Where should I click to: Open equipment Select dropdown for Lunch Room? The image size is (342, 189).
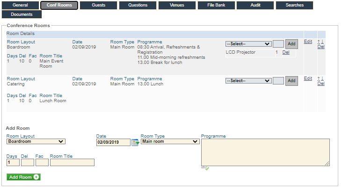(x=248, y=81)
